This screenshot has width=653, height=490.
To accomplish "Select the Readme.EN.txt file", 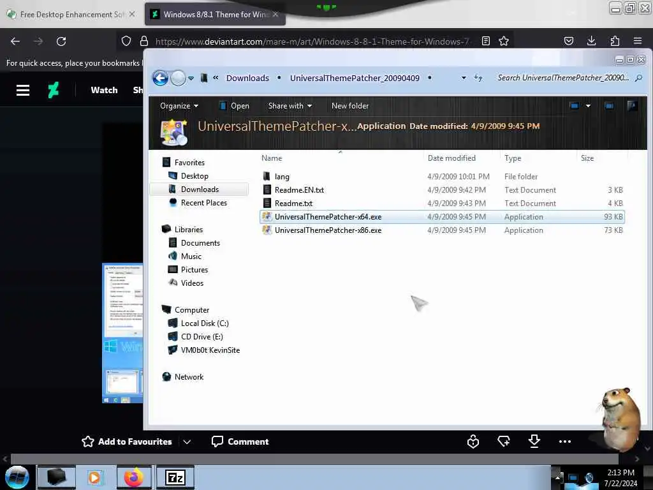I will pyautogui.click(x=442, y=190).
